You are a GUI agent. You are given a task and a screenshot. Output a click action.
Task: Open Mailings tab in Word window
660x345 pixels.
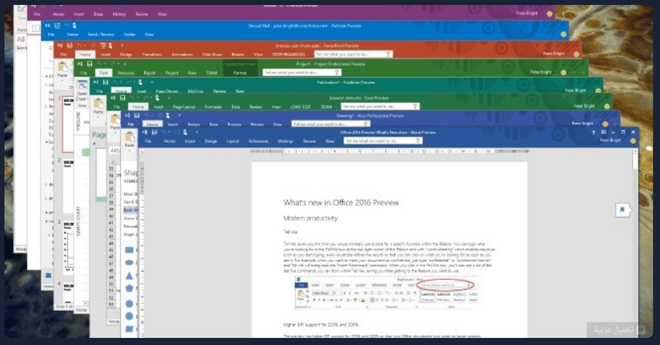(285, 141)
